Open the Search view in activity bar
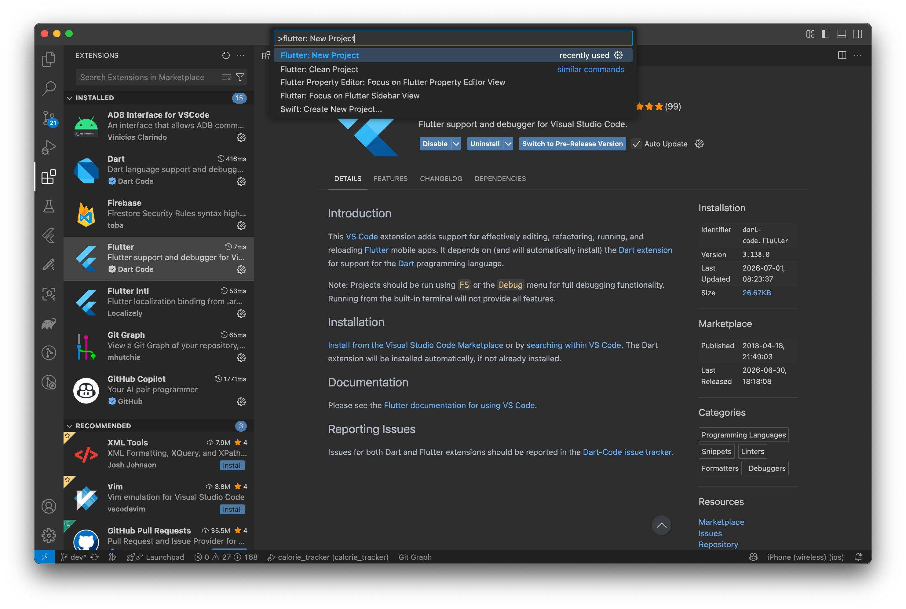The image size is (906, 609). point(49,89)
